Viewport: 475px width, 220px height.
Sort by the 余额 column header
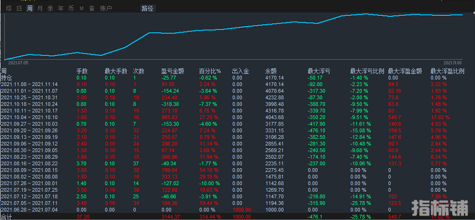pos(271,71)
